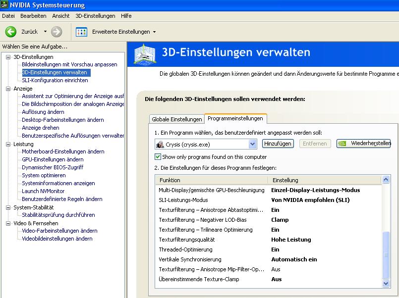Select the SLI-Leistungs-Modus row
This screenshot has height=298, width=399.
click(x=269, y=200)
